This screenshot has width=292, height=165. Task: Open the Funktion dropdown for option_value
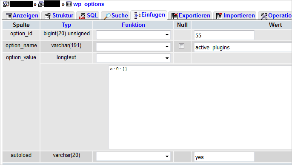133,58
